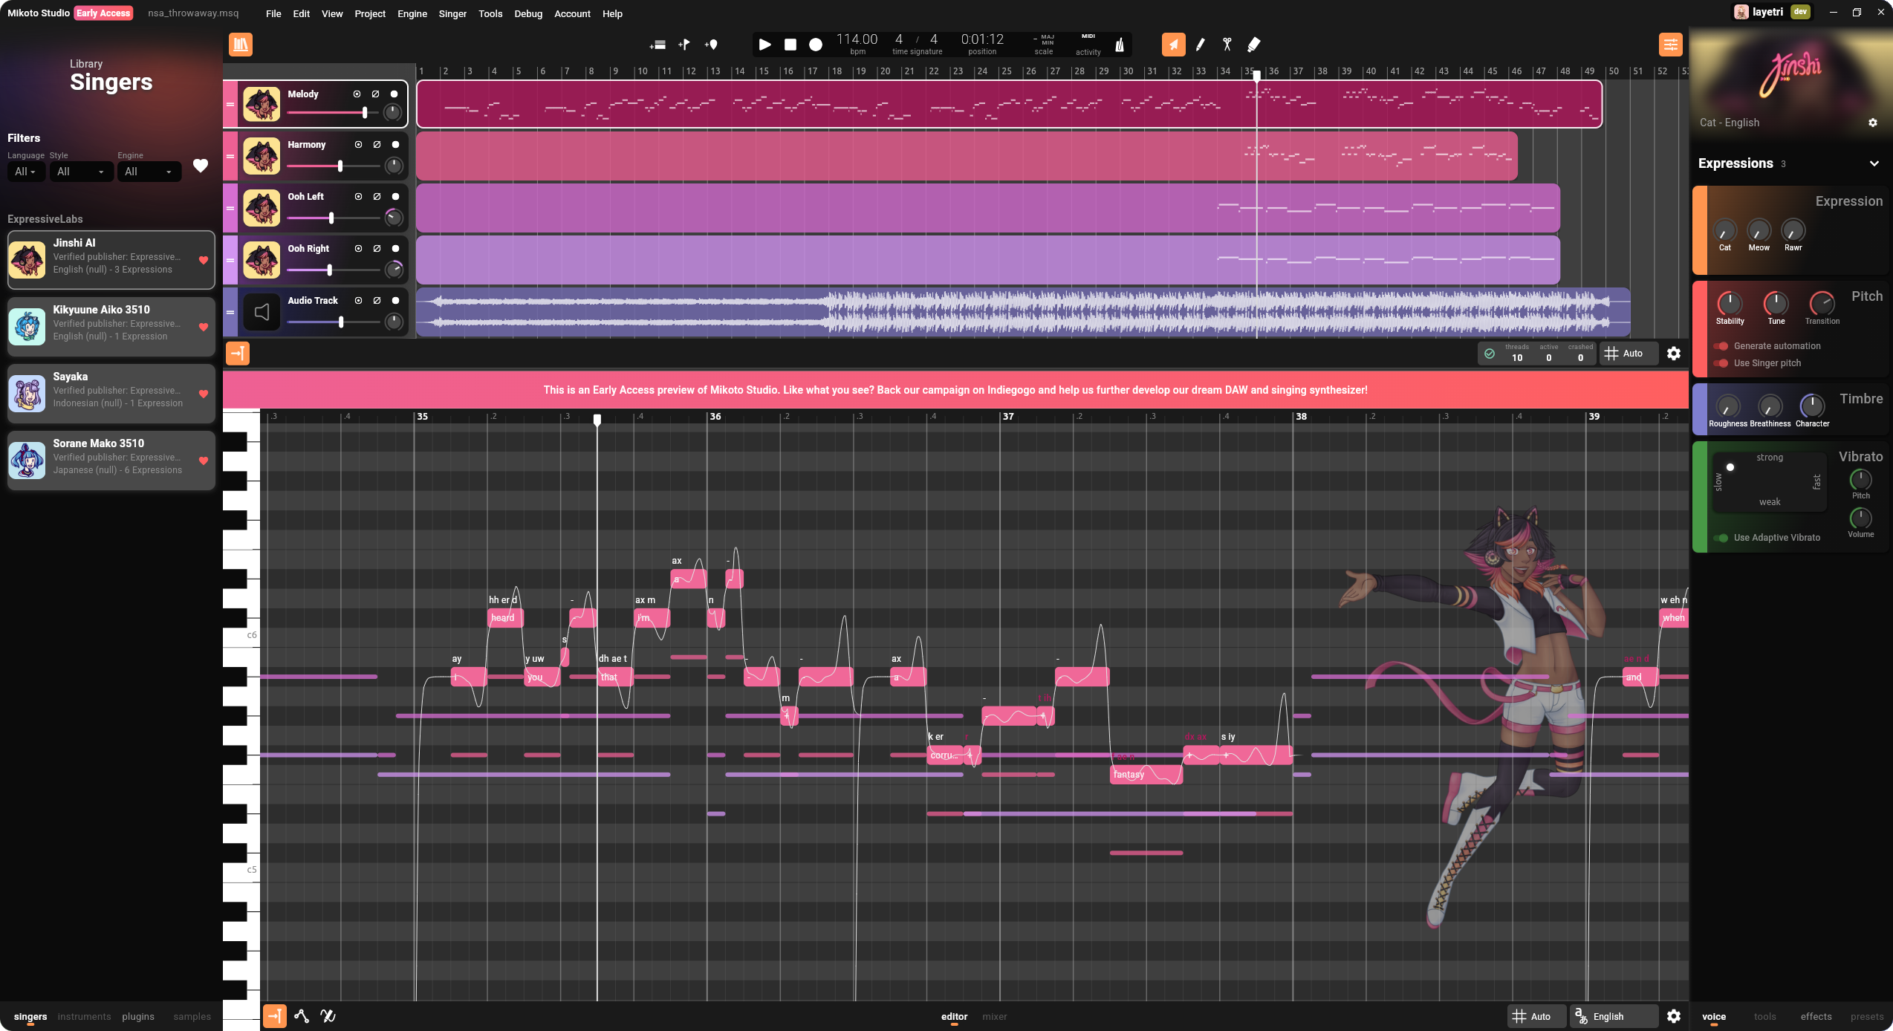Screen dimensions: 1893x1031
Task: Open the Engine filter dropdown
Action: 149,172
